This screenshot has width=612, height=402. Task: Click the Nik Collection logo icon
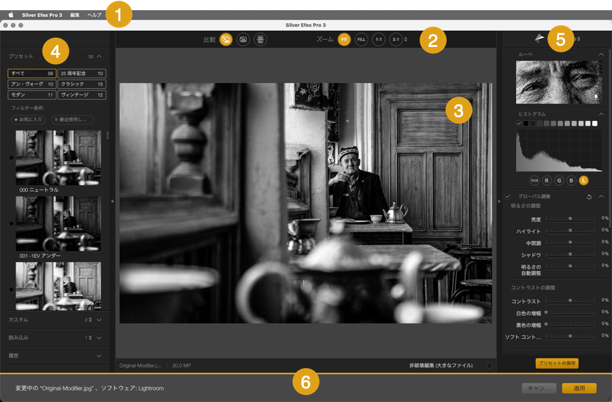coord(539,38)
